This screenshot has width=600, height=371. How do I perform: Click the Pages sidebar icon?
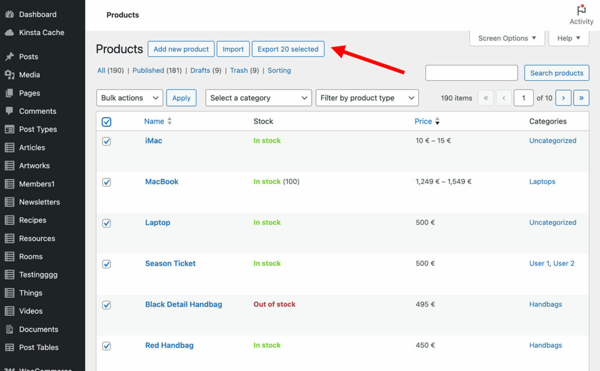(x=9, y=93)
